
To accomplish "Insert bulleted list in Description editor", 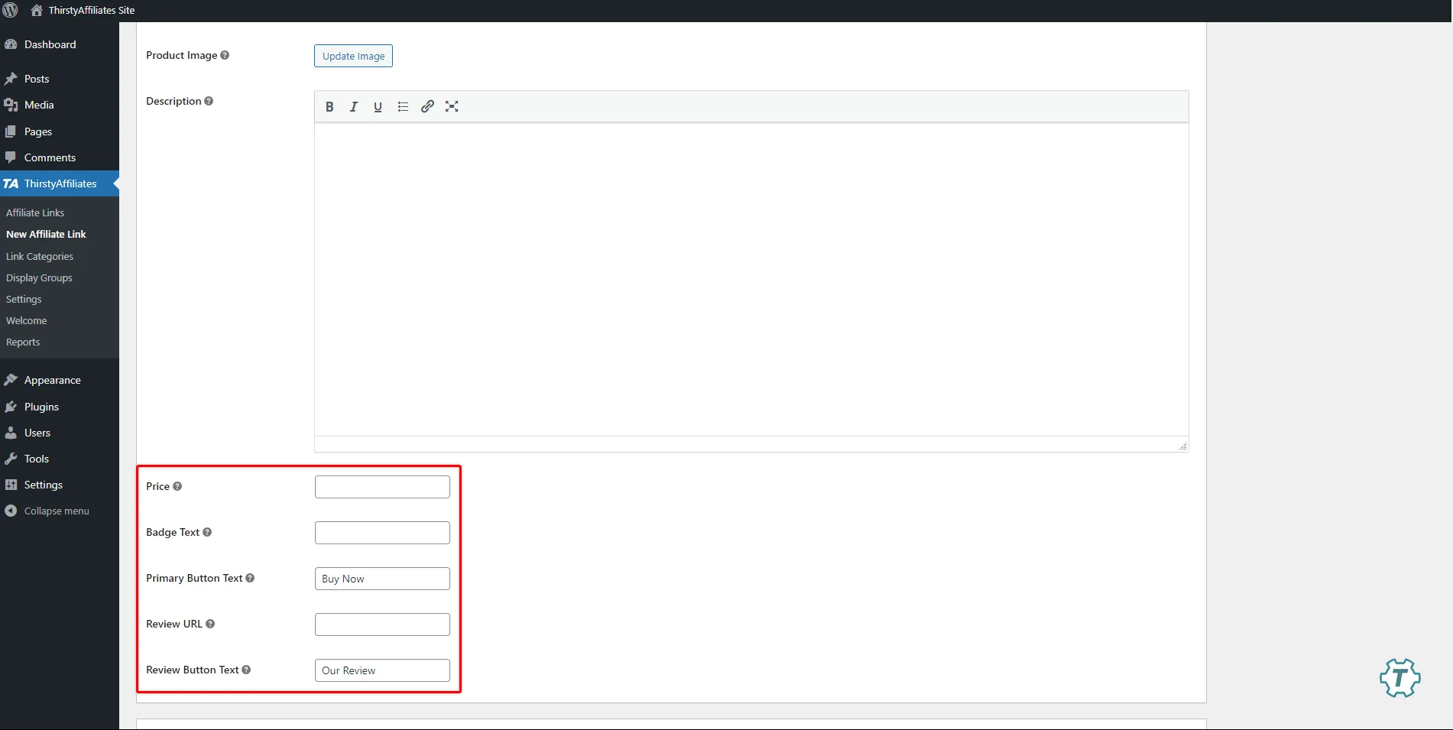I will click(403, 107).
